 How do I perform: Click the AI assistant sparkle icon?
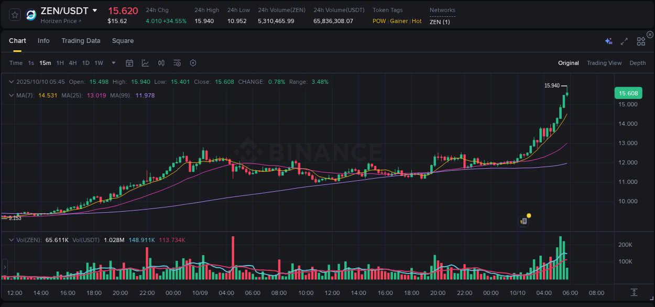click(608, 41)
